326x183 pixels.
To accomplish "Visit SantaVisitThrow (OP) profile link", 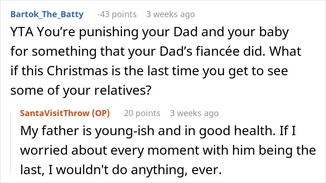I will [65, 113].
